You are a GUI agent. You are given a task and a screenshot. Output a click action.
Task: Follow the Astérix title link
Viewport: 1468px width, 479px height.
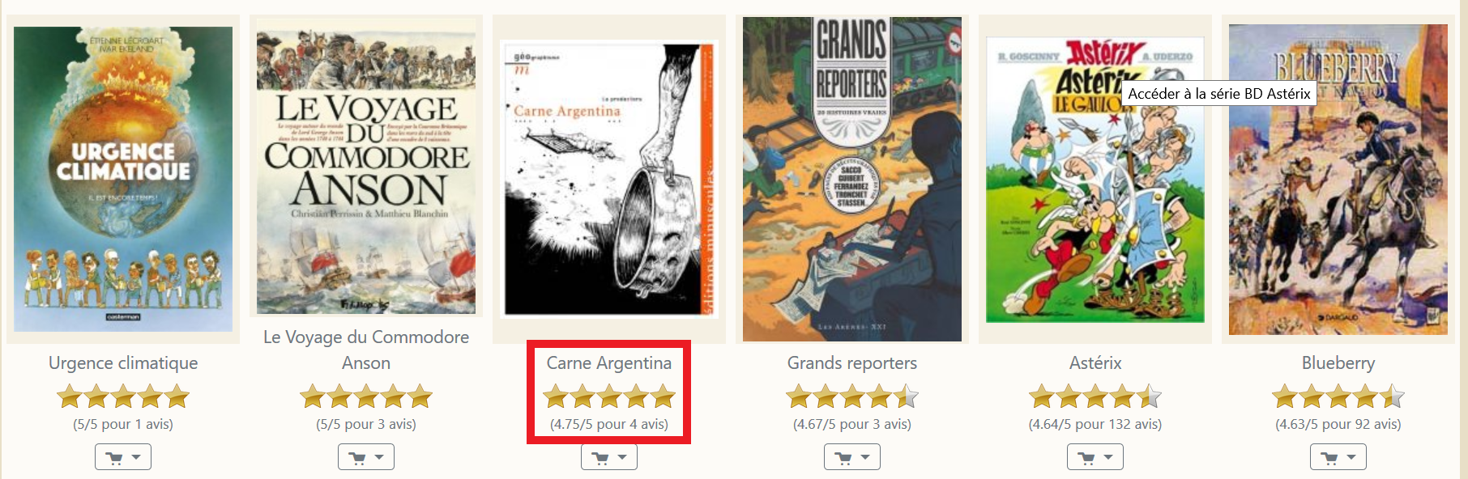[1095, 362]
